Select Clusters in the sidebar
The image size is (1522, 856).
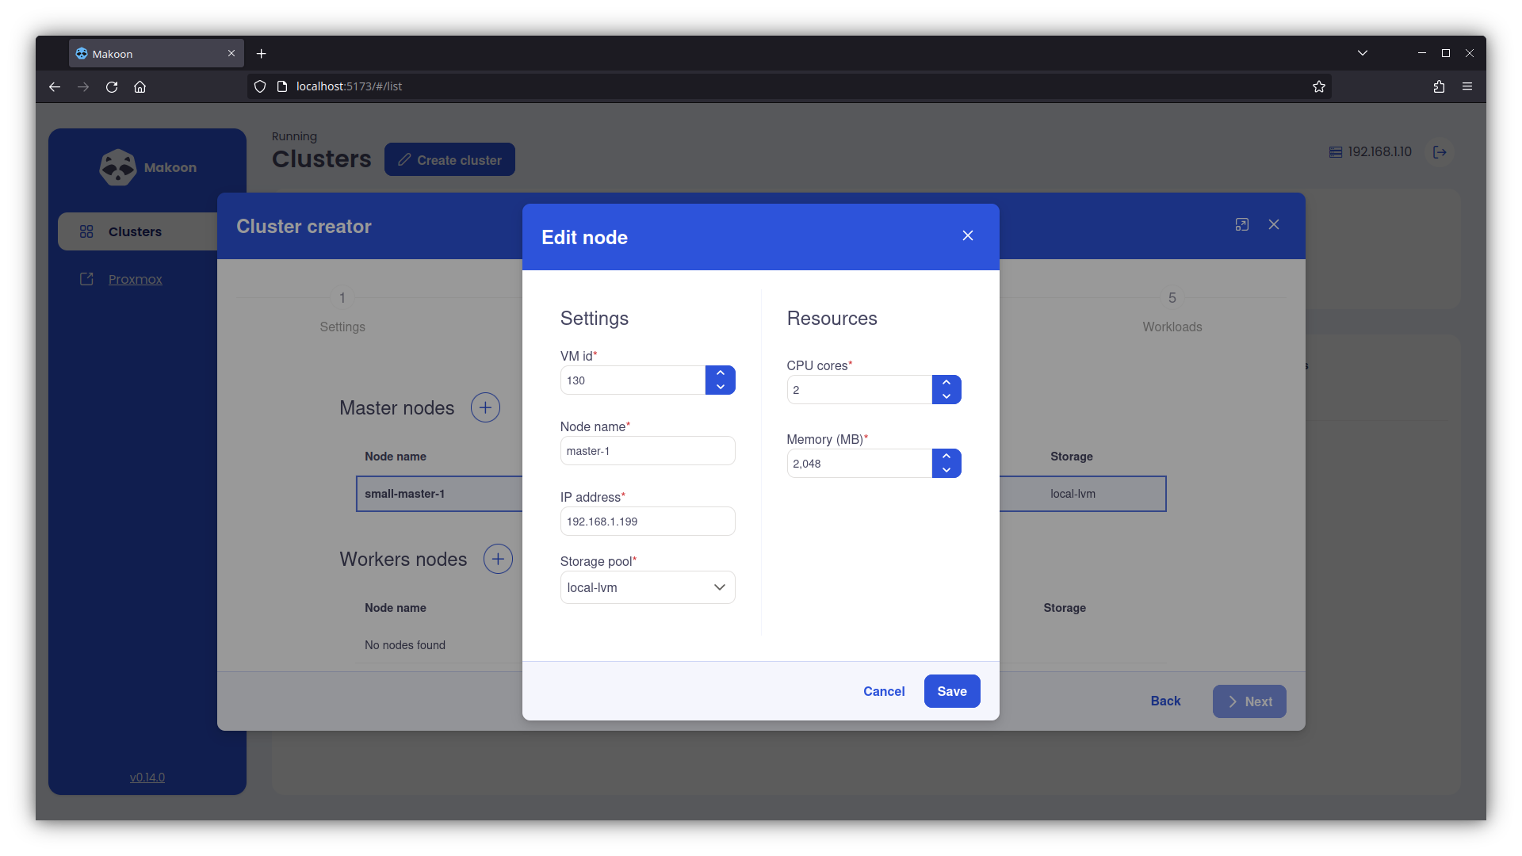[x=135, y=231]
